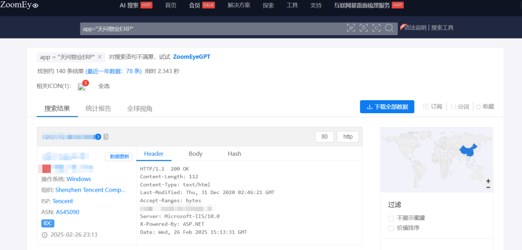522x250 pixels.
Task: Click 下载全部数据 button
Action: point(387,107)
